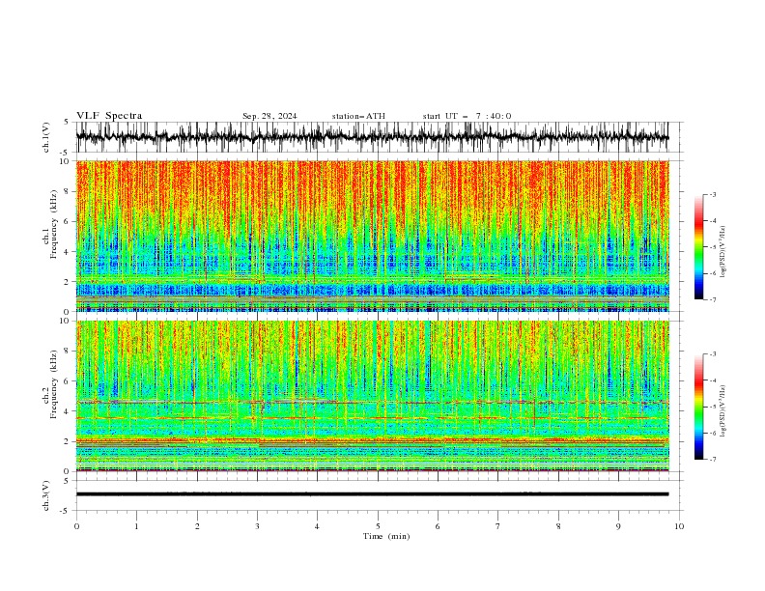This screenshot has width=765, height=591.
Task: Select the "Sep. 28, 2024" date text
Action: 269,116
